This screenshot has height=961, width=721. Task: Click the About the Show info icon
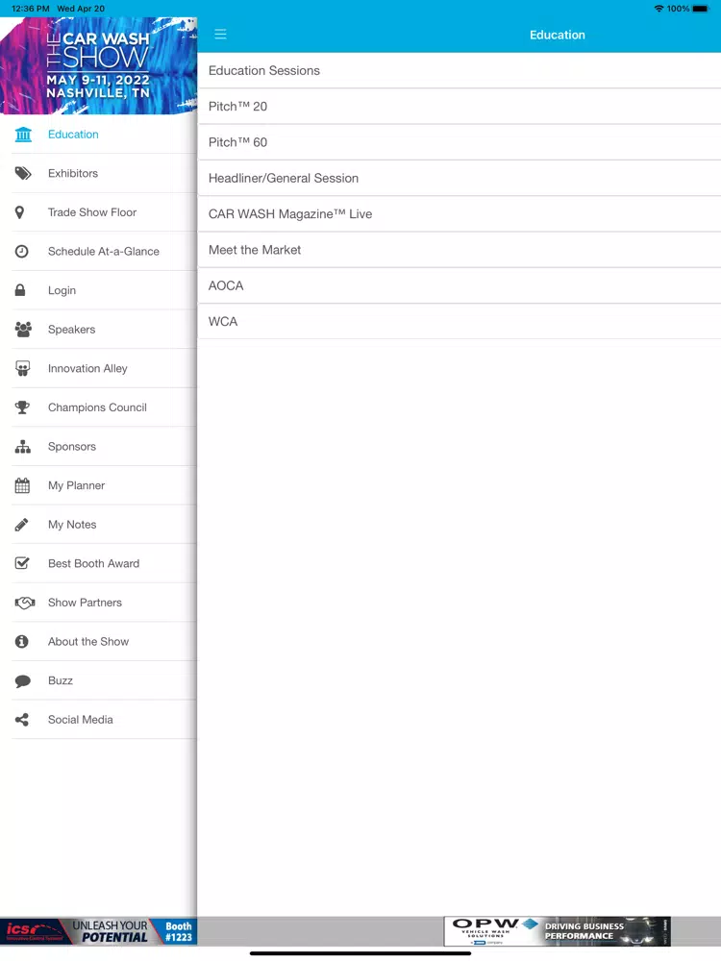(x=21, y=641)
